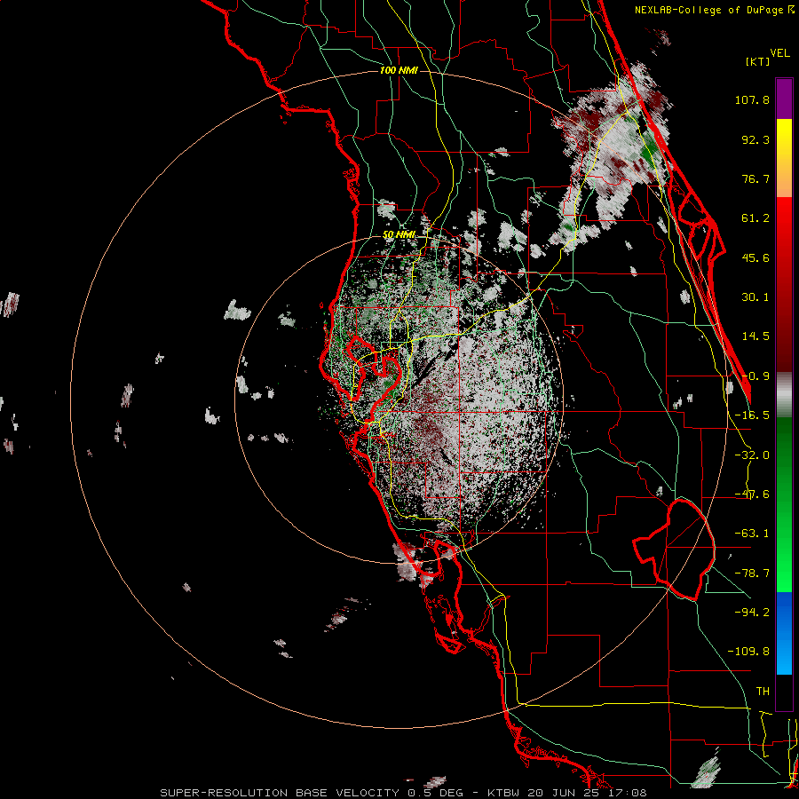Click the 100 NMI range ring label
This screenshot has width=799, height=799.
click(399, 70)
